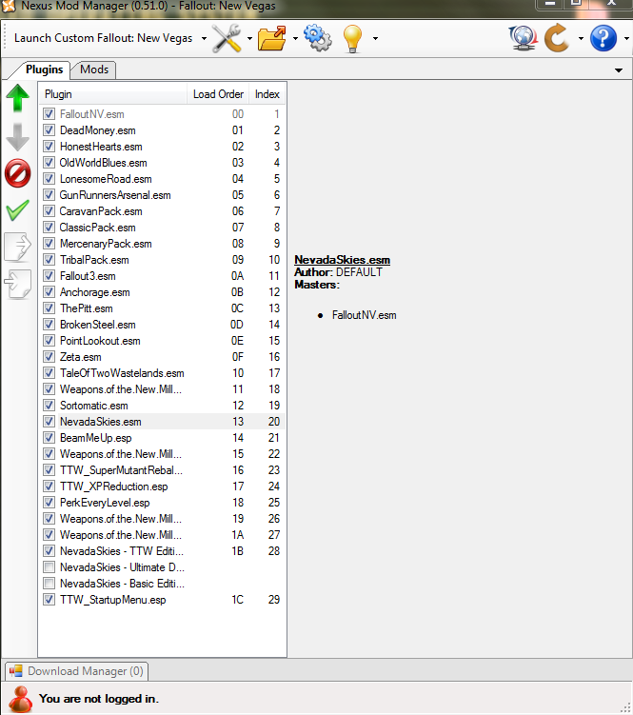Image resolution: width=633 pixels, height=715 pixels.
Task: Click the gray move-plugin-down arrow
Action: [x=18, y=137]
